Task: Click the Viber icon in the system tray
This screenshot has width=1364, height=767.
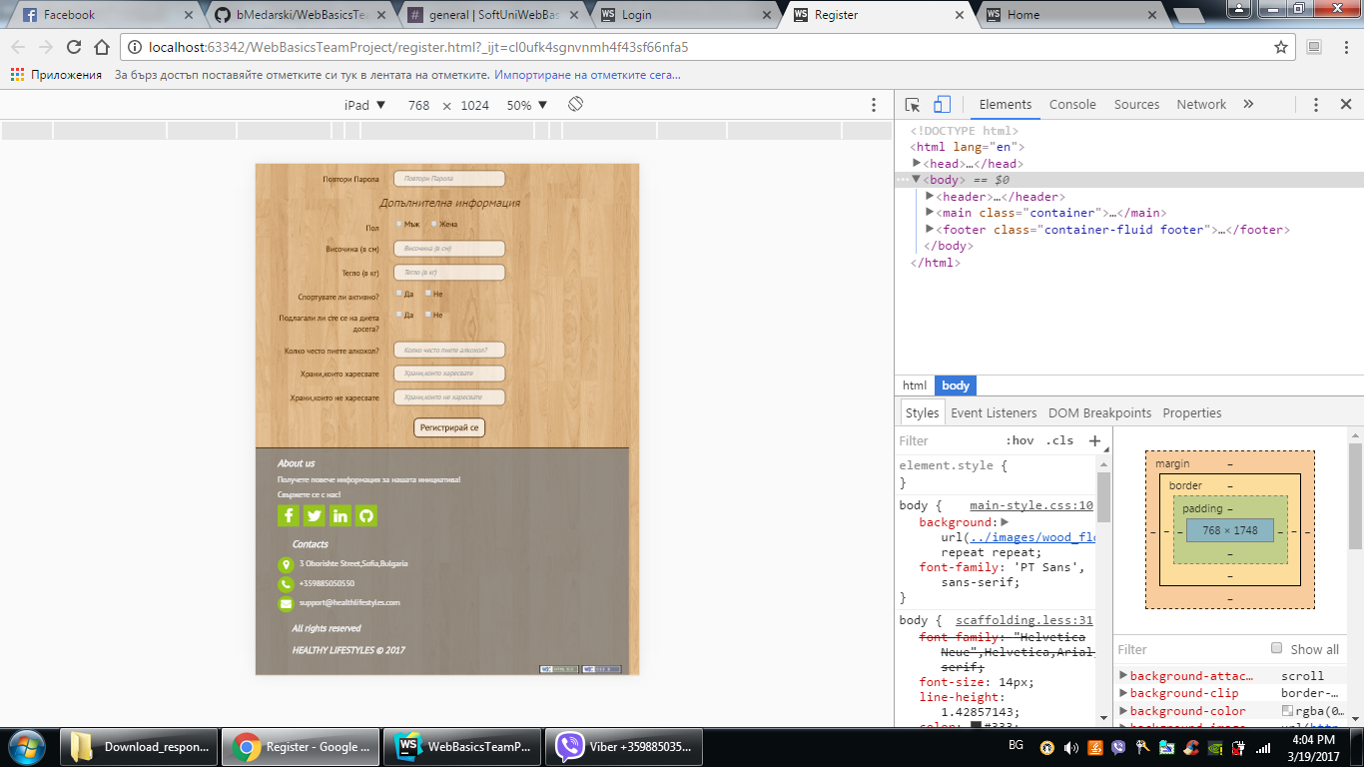Action: tap(1117, 747)
